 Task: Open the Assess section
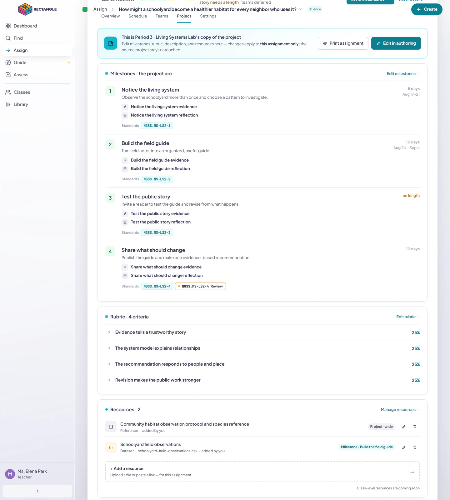(37, 75)
